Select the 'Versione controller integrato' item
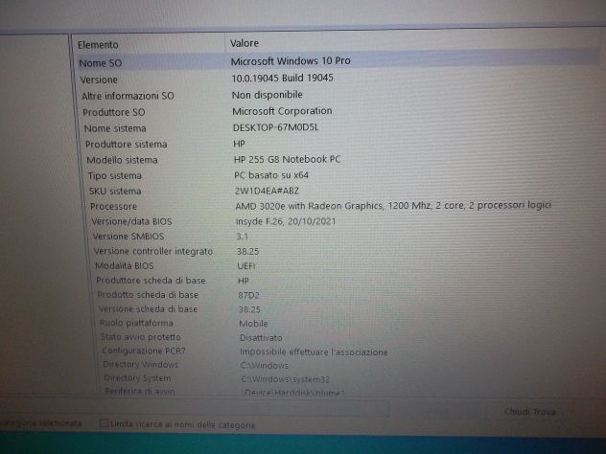The width and height of the screenshot is (606, 454). (x=153, y=251)
